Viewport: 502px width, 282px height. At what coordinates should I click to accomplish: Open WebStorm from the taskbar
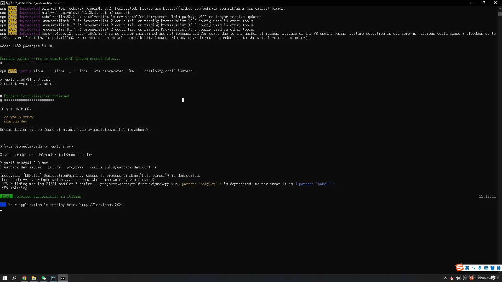53,278
